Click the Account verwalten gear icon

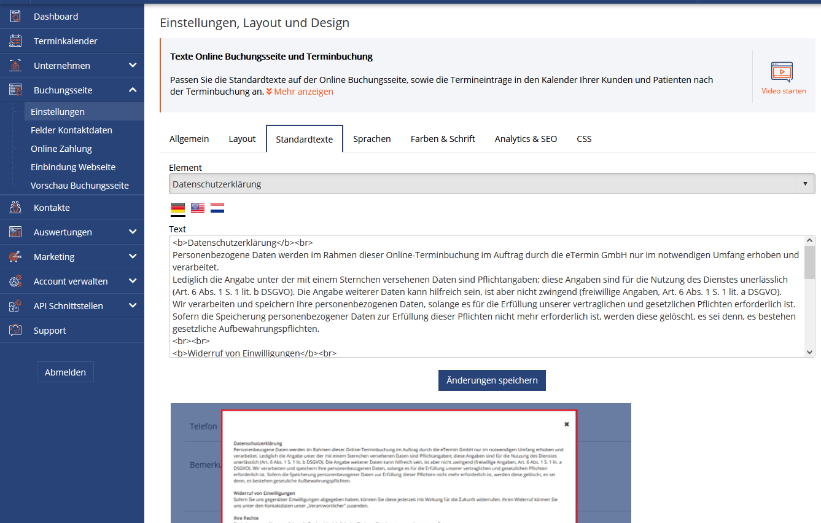tap(15, 281)
